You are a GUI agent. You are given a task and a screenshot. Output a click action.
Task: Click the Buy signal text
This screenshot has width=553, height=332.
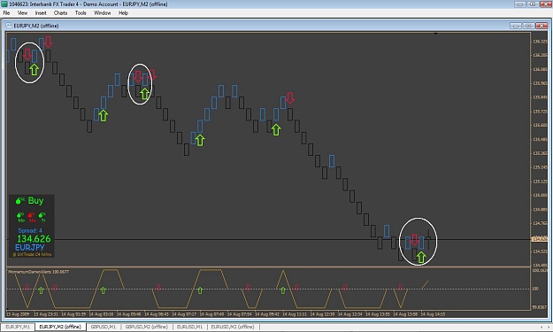point(35,201)
